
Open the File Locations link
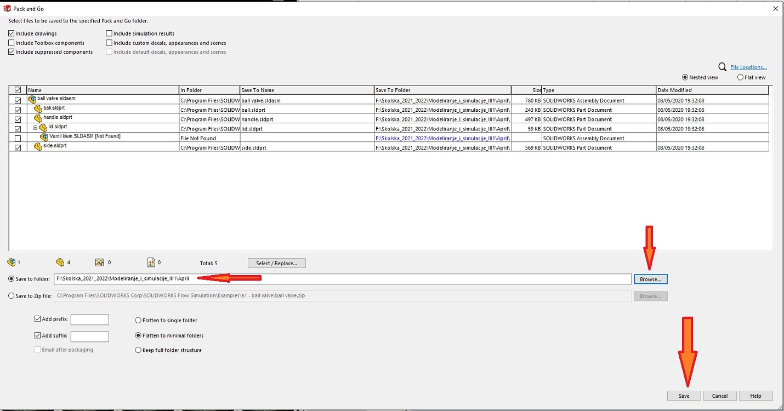(x=748, y=67)
